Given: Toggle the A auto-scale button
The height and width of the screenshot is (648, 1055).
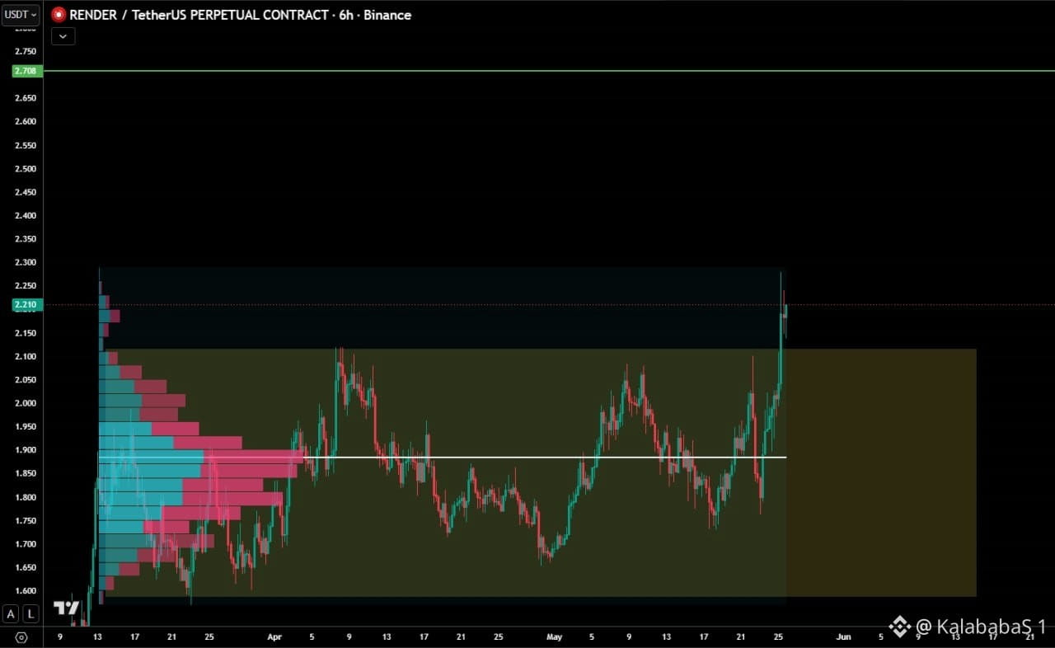Looking at the screenshot, I should coord(11,613).
